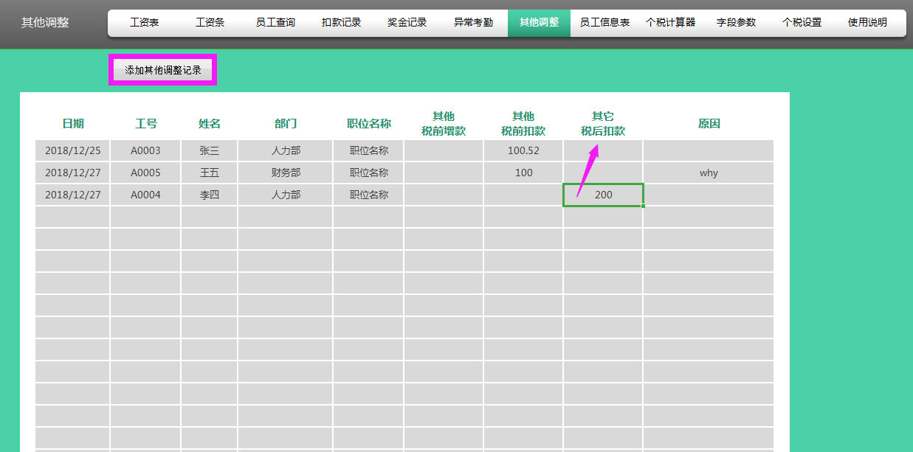
Task: Open the 员工信息表 tab
Action: (x=606, y=22)
